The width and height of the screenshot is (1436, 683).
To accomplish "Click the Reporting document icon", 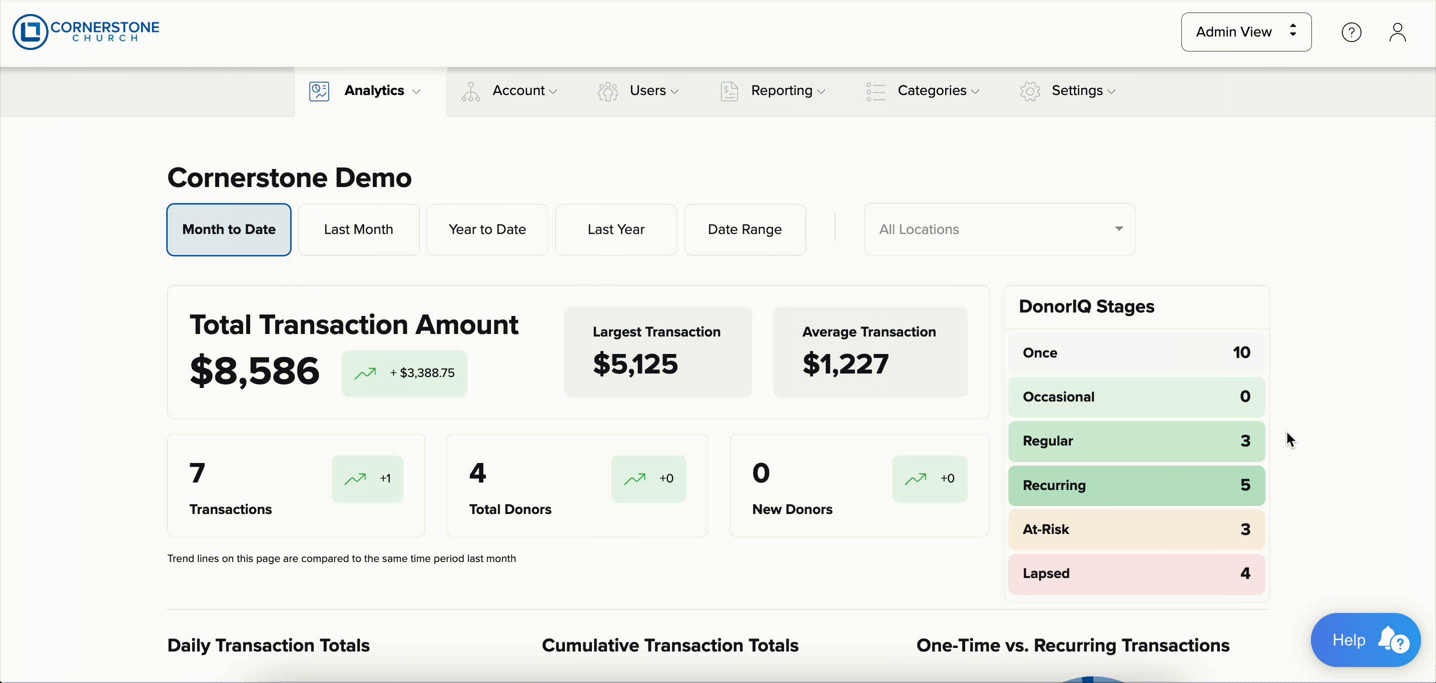I will (x=729, y=91).
